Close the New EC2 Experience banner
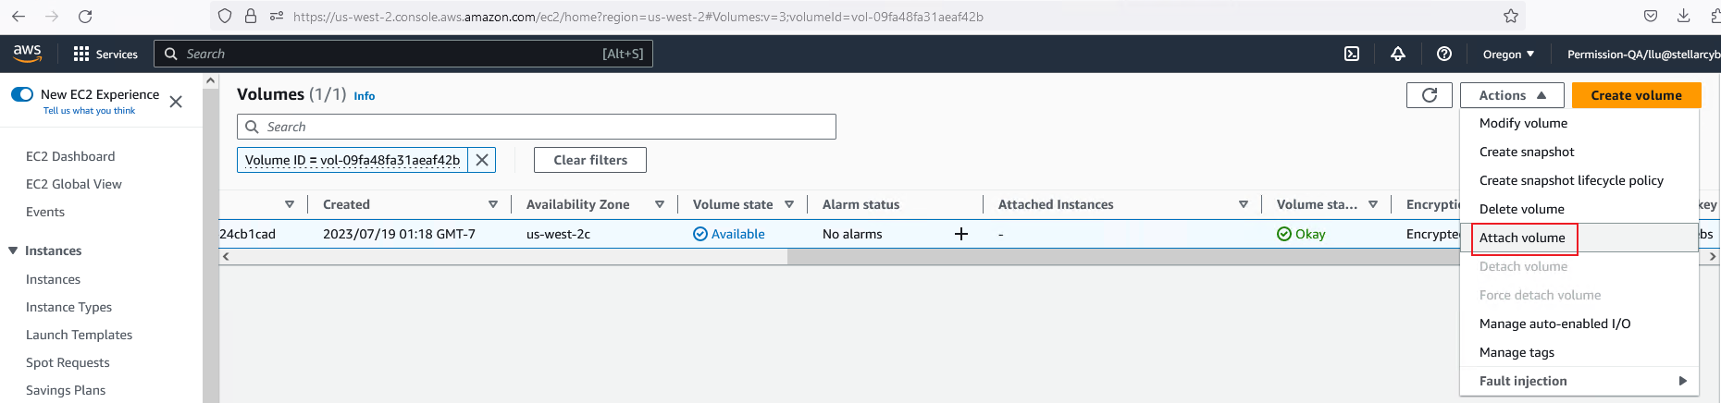The height and width of the screenshot is (403, 1721). pyautogui.click(x=176, y=102)
